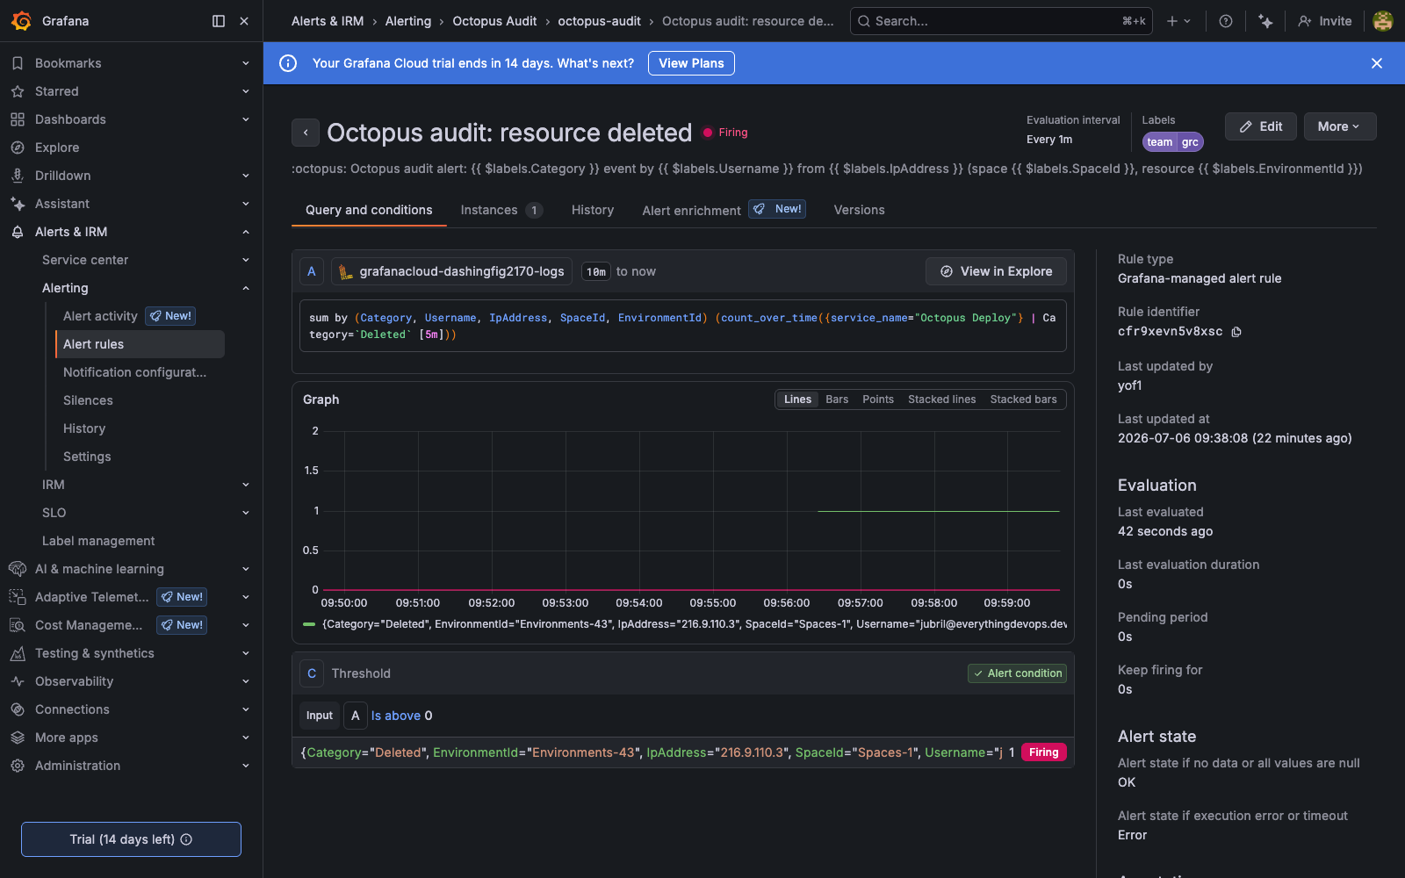1405x878 pixels.
Task: Open the More dropdown button
Action: click(1339, 126)
